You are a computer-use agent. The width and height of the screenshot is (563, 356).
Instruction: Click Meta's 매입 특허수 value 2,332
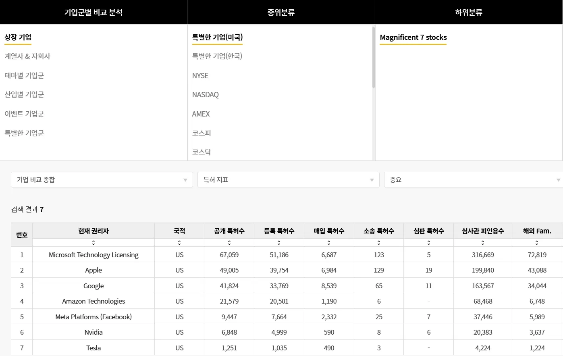click(x=329, y=317)
